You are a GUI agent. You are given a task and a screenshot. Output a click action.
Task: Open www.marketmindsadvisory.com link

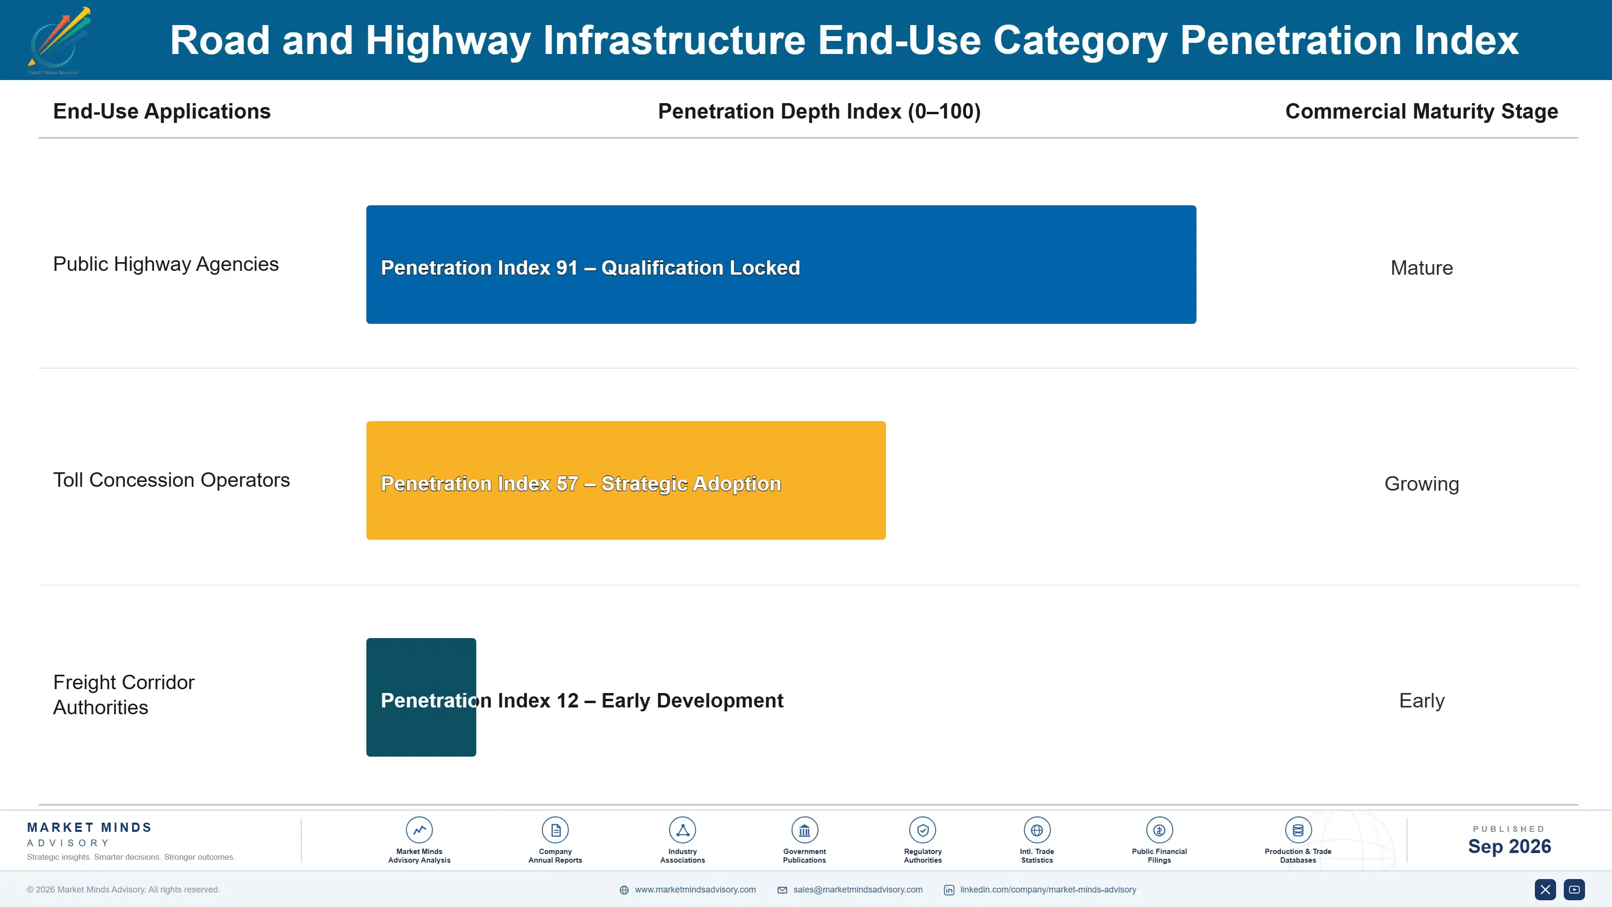point(695,890)
